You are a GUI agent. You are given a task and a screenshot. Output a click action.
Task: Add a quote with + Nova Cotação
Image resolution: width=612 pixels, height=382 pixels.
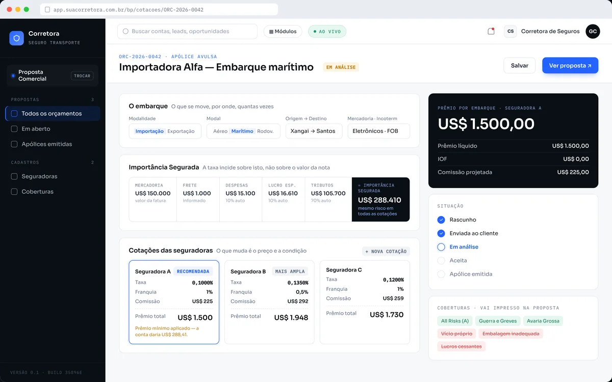[386, 251]
